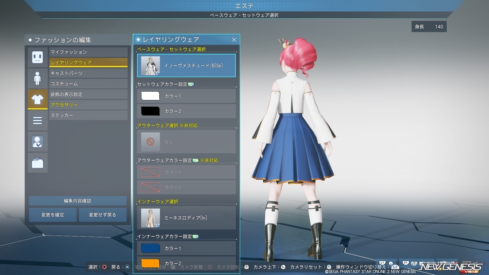Image resolution: width=489 pixels, height=275 pixels.
Task: Open アクセサリー menu item
Action: coord(88,105)
